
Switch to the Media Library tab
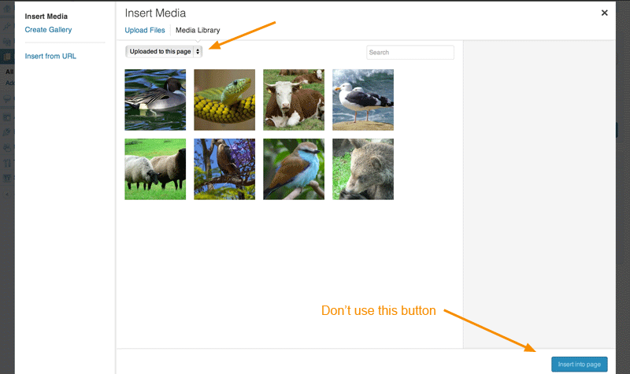198,30
